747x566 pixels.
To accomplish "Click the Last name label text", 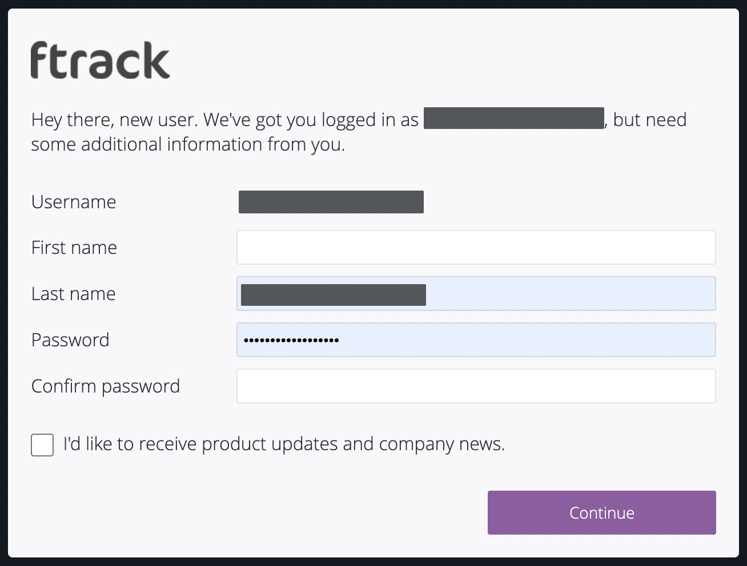I will coord(74,294).
